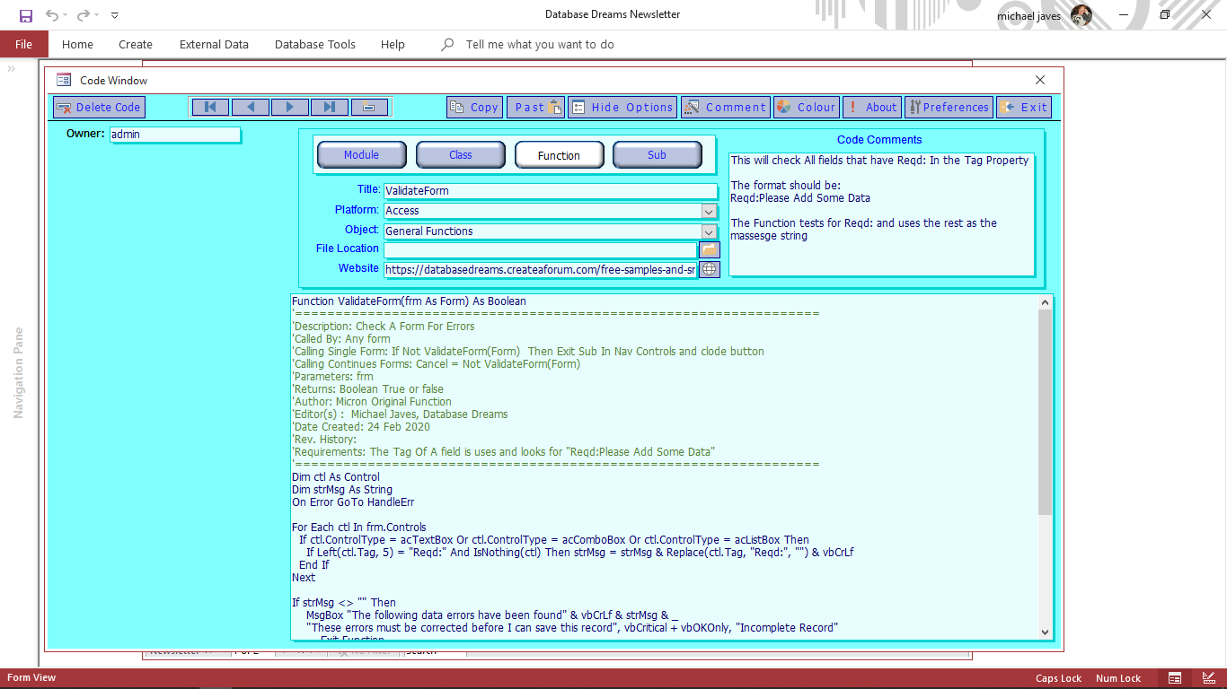Expand the Object dropdown arrow
Screen dimensions: 1227x689
click(709, 231)
